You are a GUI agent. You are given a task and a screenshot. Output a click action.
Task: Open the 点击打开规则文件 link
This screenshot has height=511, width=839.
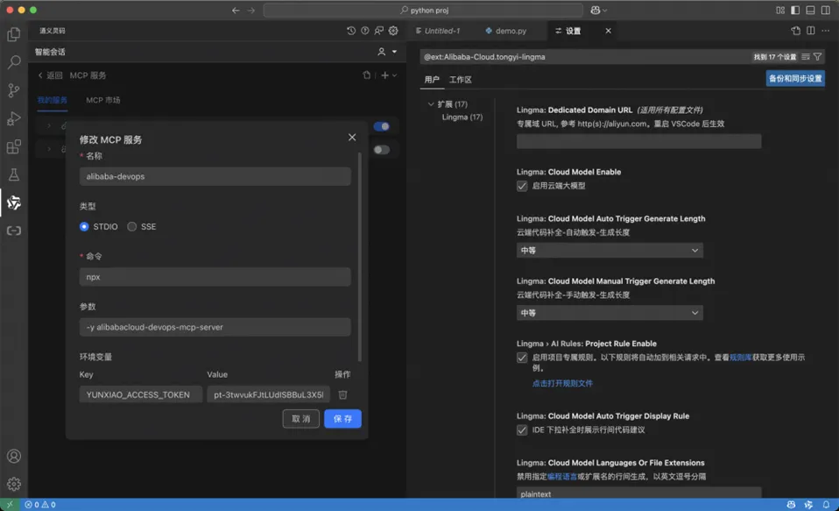[562, 384]
